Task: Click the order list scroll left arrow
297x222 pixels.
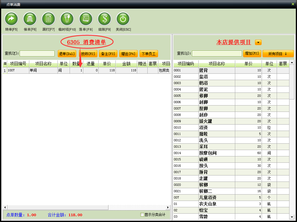Action: (x=5, y=207)
